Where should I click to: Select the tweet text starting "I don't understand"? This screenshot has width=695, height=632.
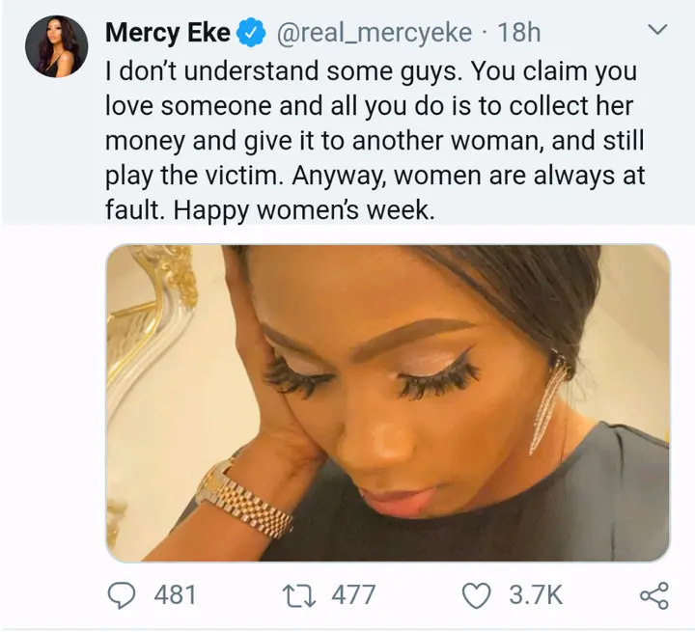pos(375,140)
